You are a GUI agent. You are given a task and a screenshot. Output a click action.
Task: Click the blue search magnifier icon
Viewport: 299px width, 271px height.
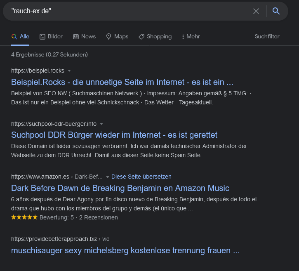click(276, 11)
